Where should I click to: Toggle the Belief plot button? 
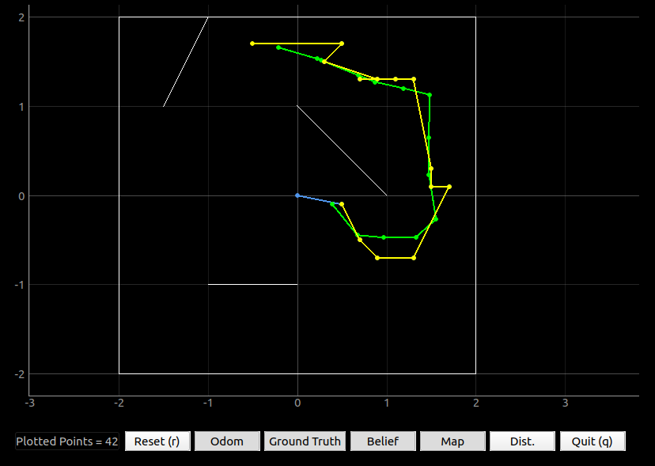point(383,441)
